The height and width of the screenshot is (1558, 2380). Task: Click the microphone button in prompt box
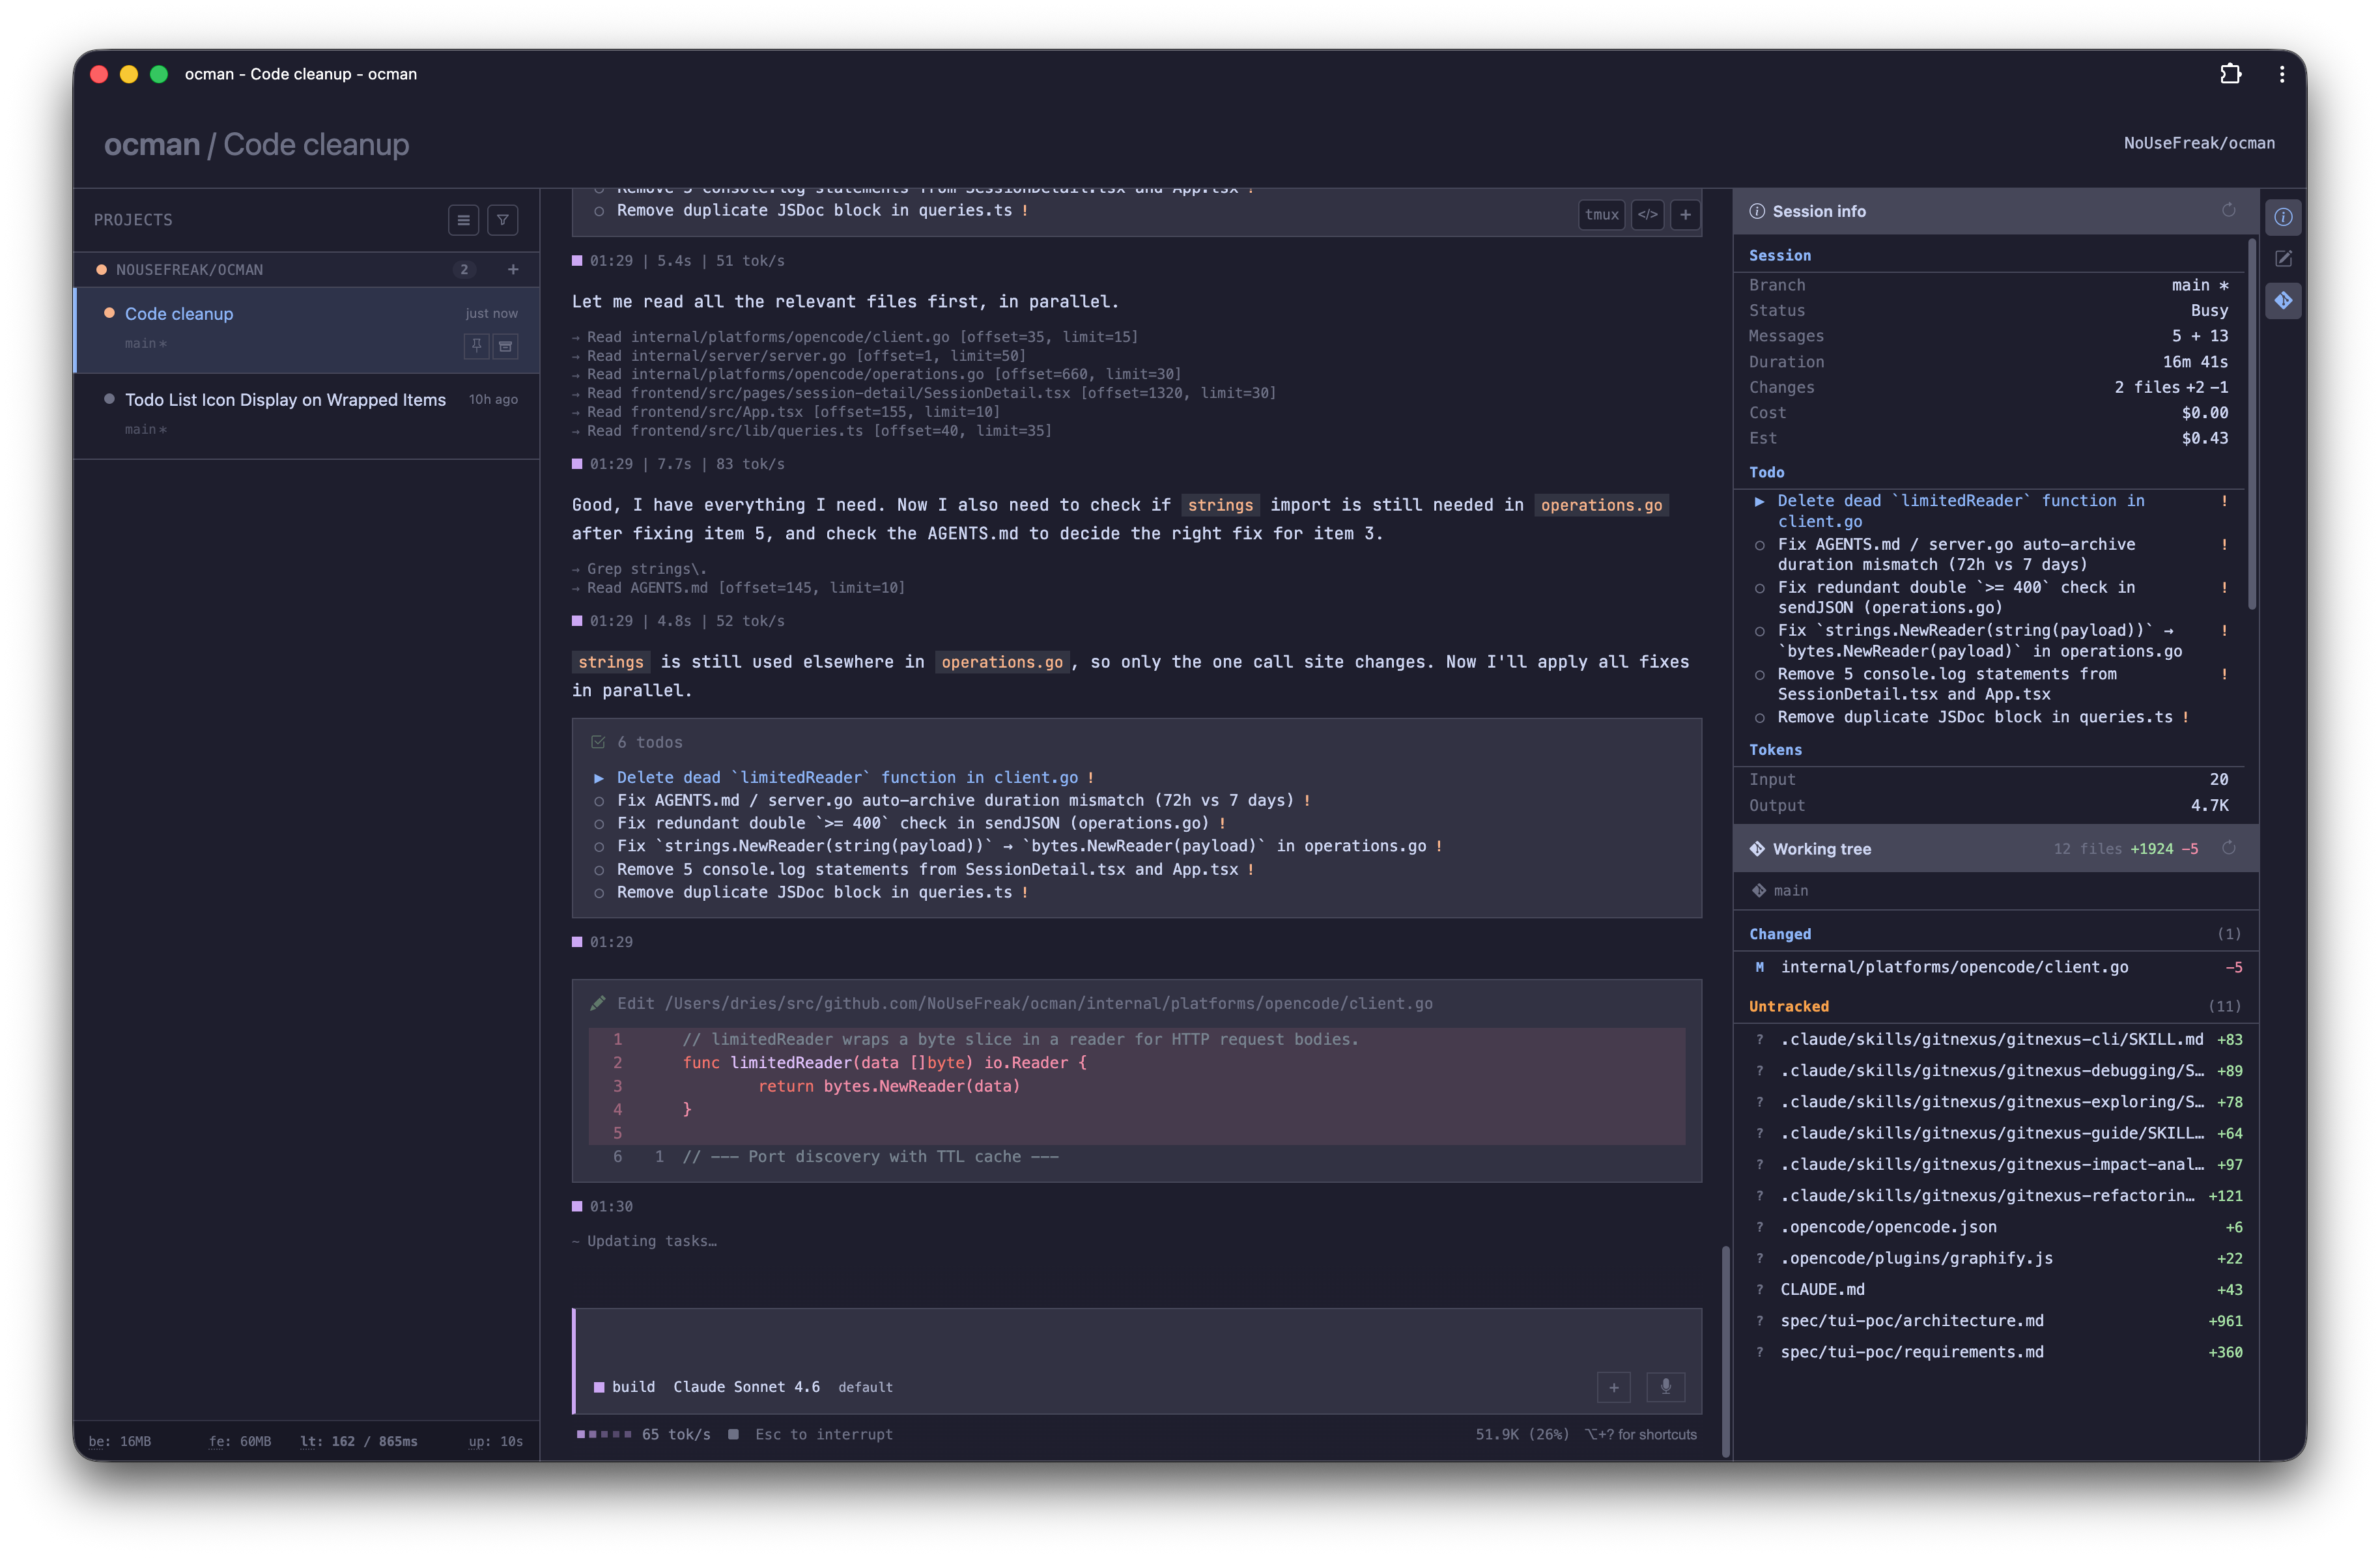click(x=1666, y=1386)
